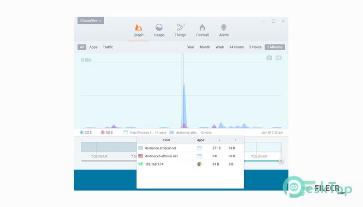The width and height of the screenshot is (363, 207).
Task: Select the dsldevice.attlocal.net host row
Action: tap(190, 148)
